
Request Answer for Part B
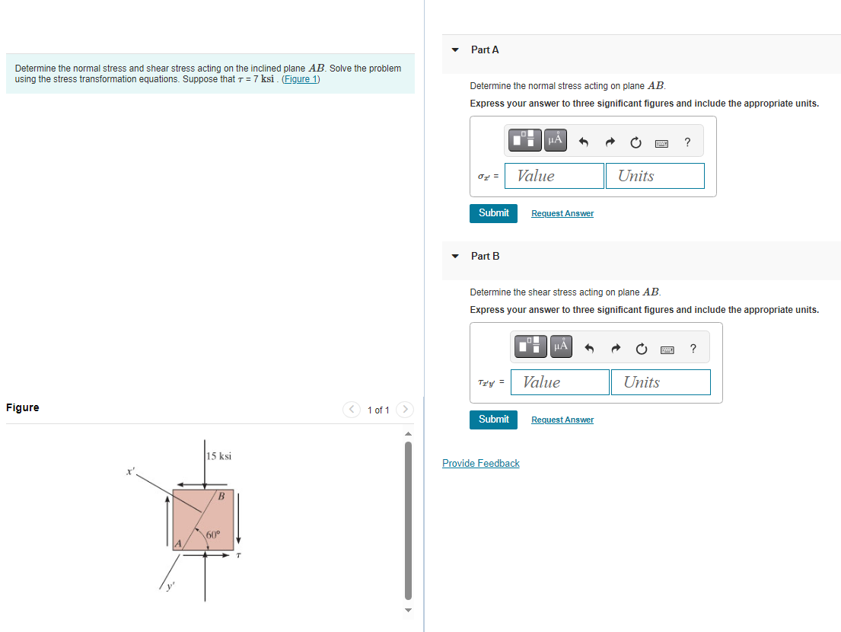562,420
